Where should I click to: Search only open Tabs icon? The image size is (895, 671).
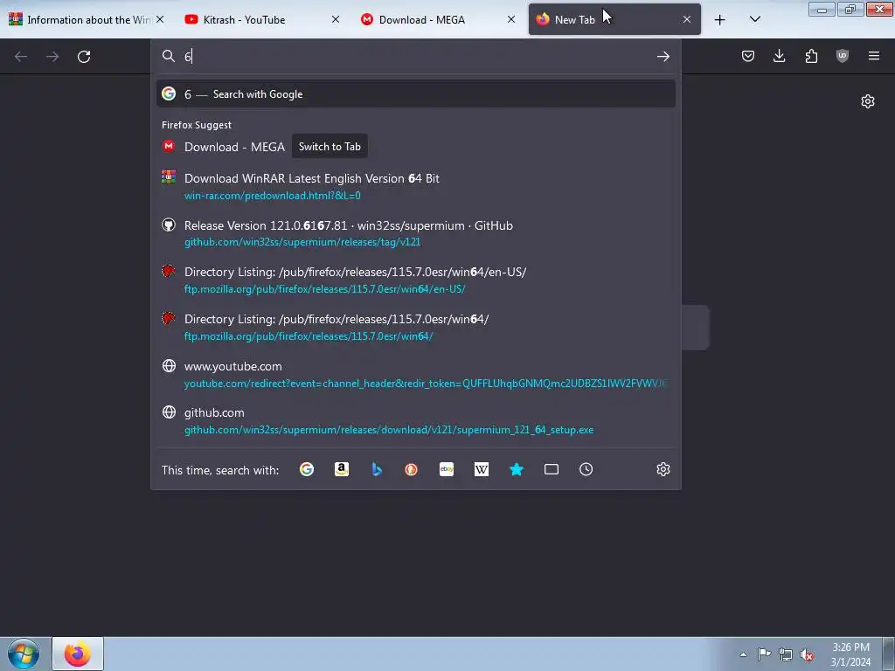[552, 469]
